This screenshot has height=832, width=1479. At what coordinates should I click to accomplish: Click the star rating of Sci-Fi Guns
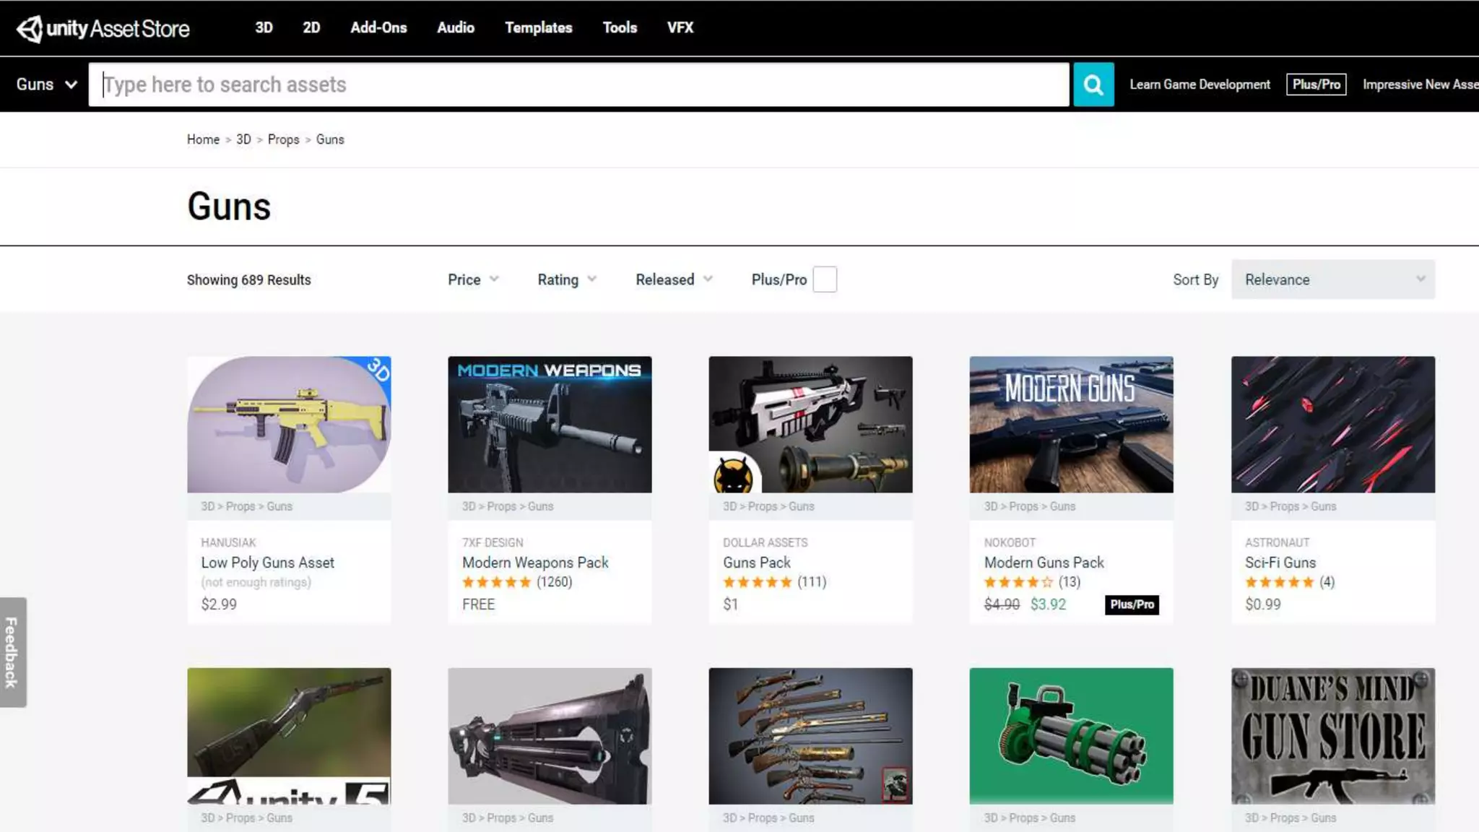tap(1279, 582)
